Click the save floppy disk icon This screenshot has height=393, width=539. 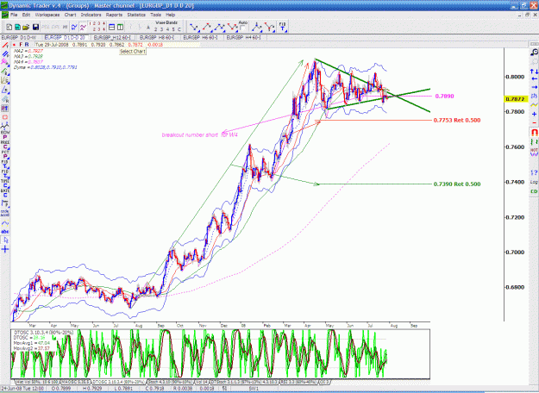(x=35, y=27)
